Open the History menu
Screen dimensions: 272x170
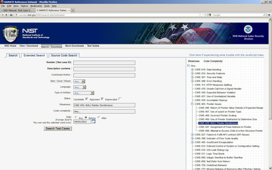click(24, 6)
